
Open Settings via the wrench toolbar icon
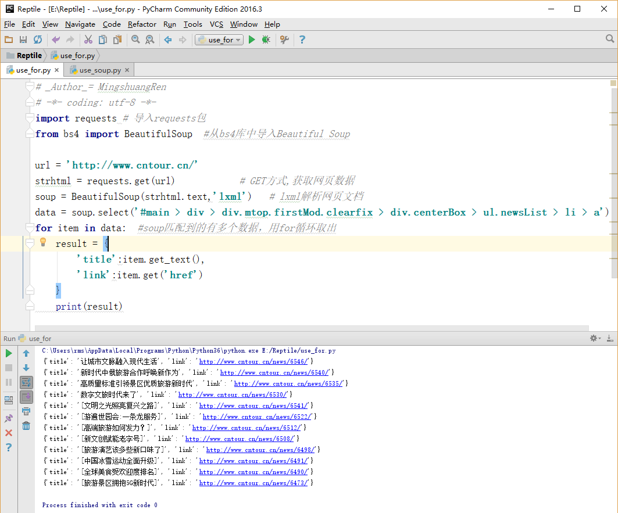(x=284, y=40)
